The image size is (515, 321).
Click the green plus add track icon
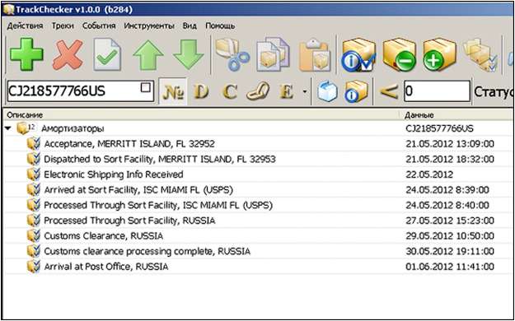tap(26, 54)
